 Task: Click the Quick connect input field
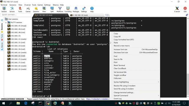click(x=16, y=15)
